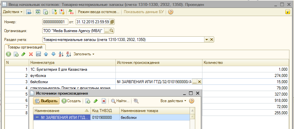Click the бесболки cell in the list
The width and height of the screenshot is (294, 129).
154,118
